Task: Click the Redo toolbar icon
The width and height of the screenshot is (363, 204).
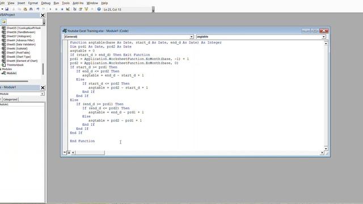Action: [x=44, y=9]
